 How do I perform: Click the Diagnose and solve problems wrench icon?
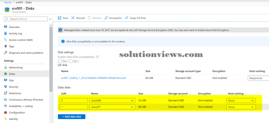pos(6,53)
